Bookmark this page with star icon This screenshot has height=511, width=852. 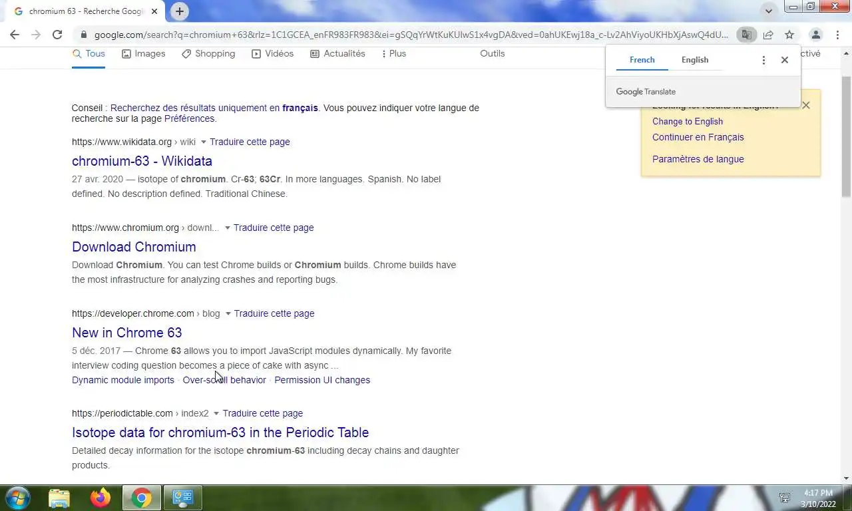point(789,35)
